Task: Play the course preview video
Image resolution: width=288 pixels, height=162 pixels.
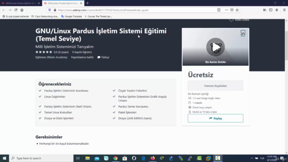Action: pyautogui.click(x=216, y=47)
